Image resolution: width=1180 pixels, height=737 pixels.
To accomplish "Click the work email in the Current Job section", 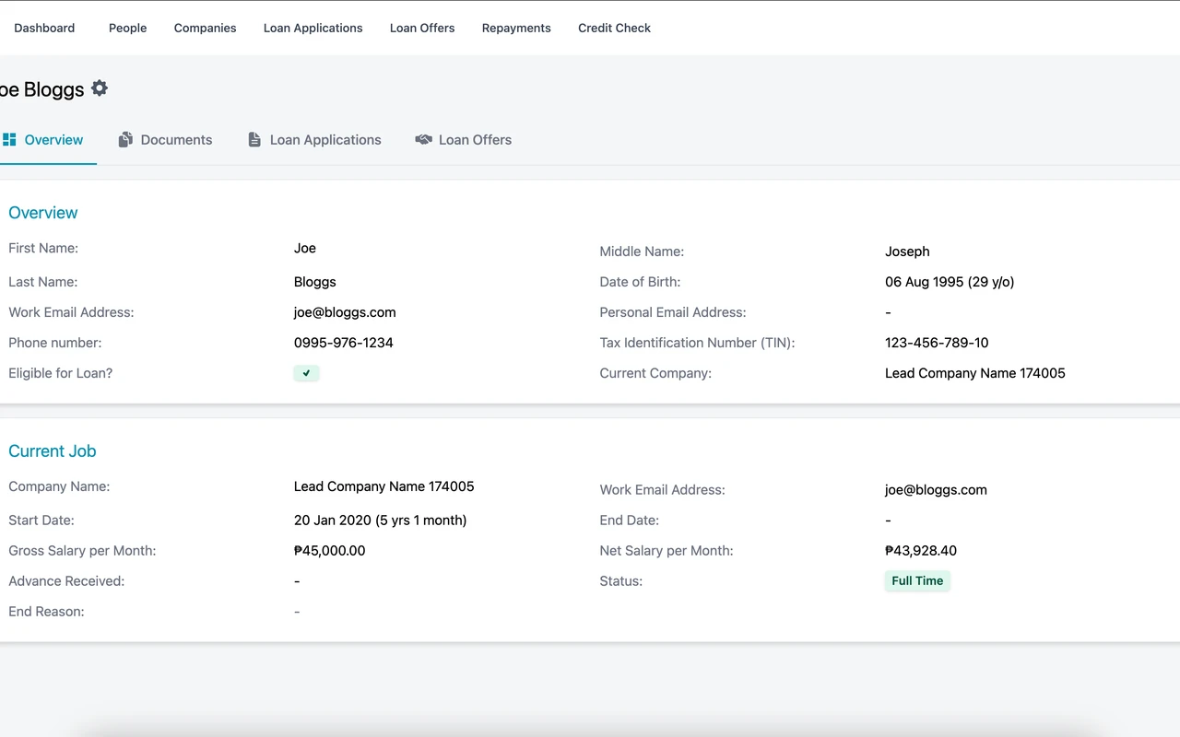I will [x=936, y=490].
